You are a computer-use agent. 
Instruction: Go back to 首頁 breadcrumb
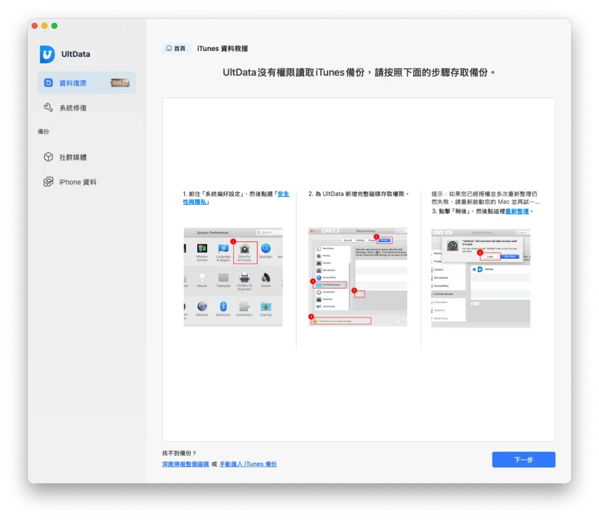pos(176,48)
